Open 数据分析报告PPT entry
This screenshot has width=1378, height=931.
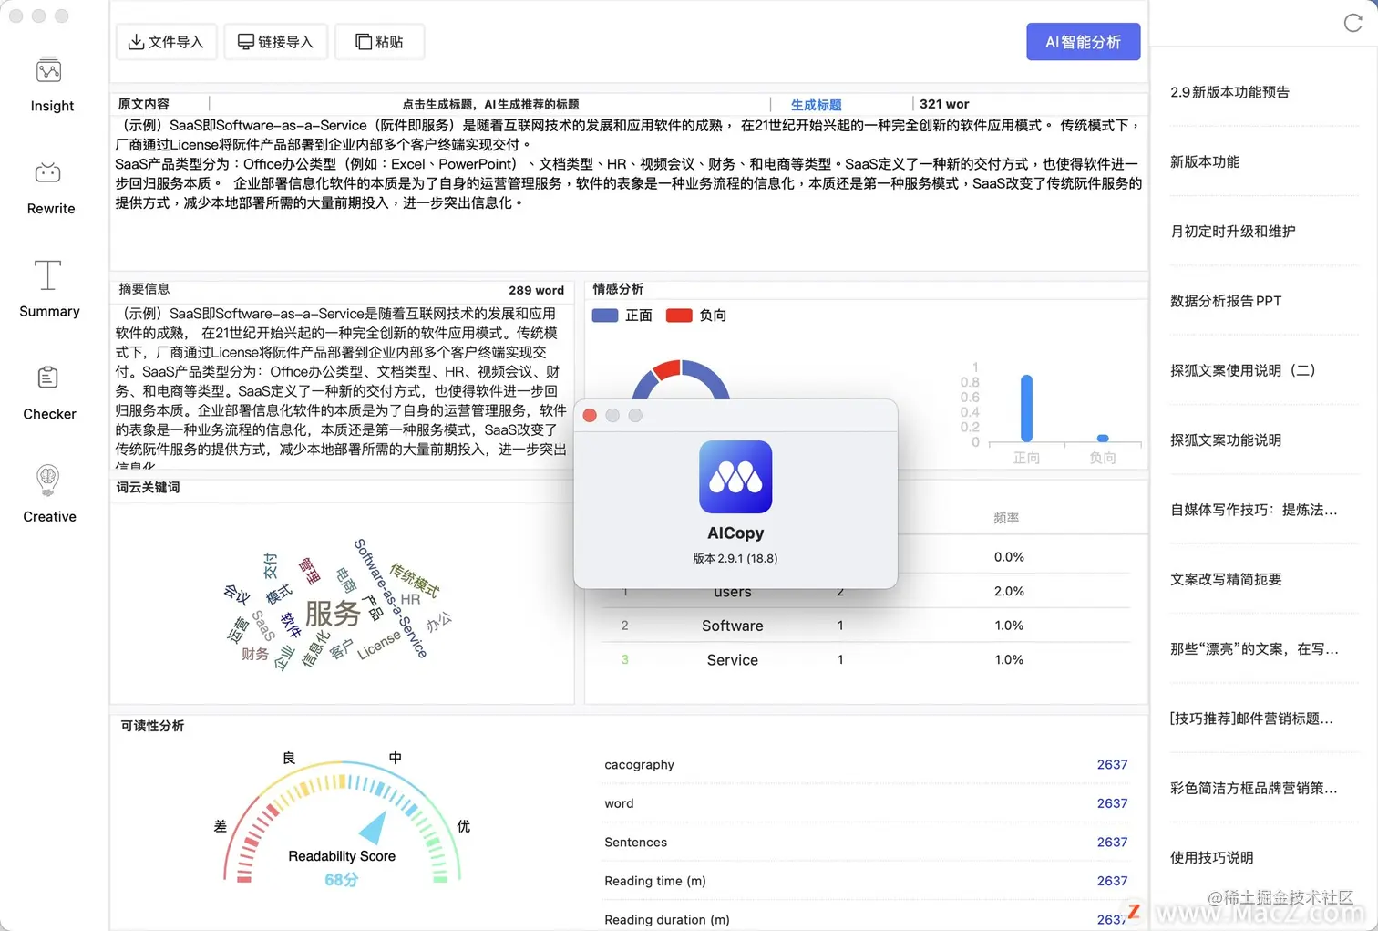pyautogui.click(x=1226, y=301)
